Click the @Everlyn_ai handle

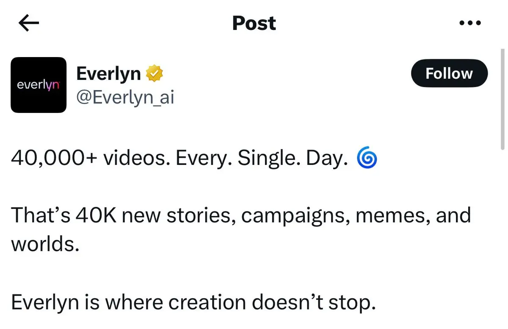point(125,98)
